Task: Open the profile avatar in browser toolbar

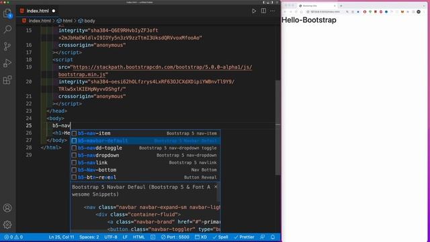Action: 419,12
